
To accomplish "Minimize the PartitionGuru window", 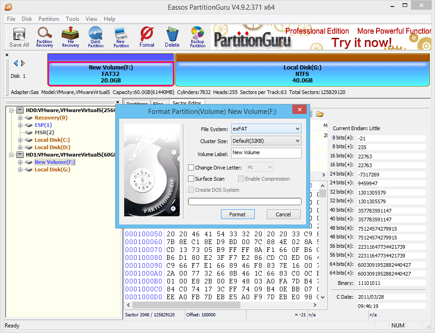I will pyautogui.click(x=392, y=5).
